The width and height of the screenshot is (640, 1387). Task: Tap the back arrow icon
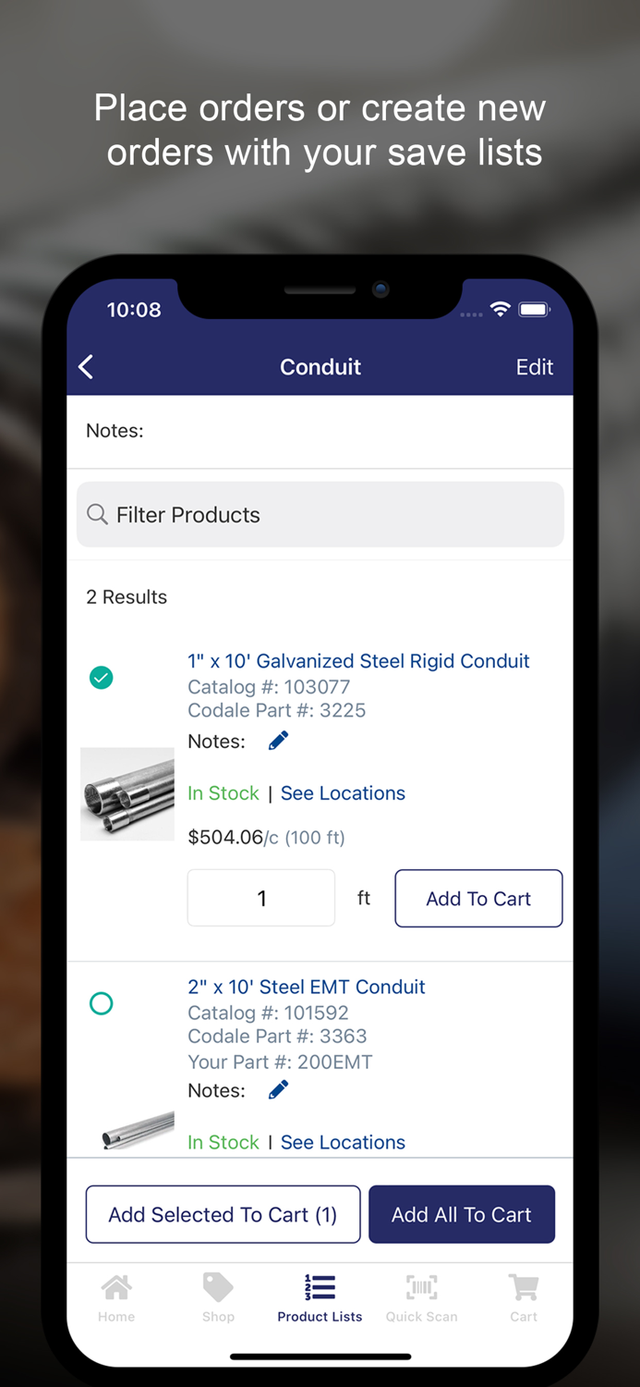coord(87,367)
